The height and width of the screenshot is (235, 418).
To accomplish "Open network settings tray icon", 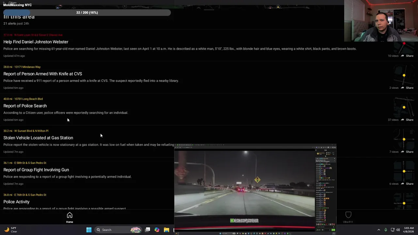I will (393, 230).
